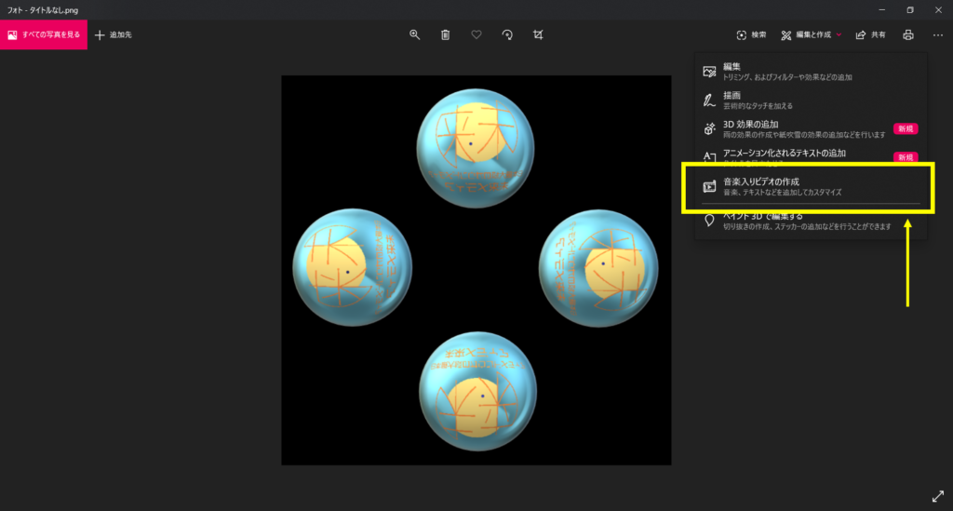Choose 3D 効果の追加 menu entry

(x=811, y=128)
